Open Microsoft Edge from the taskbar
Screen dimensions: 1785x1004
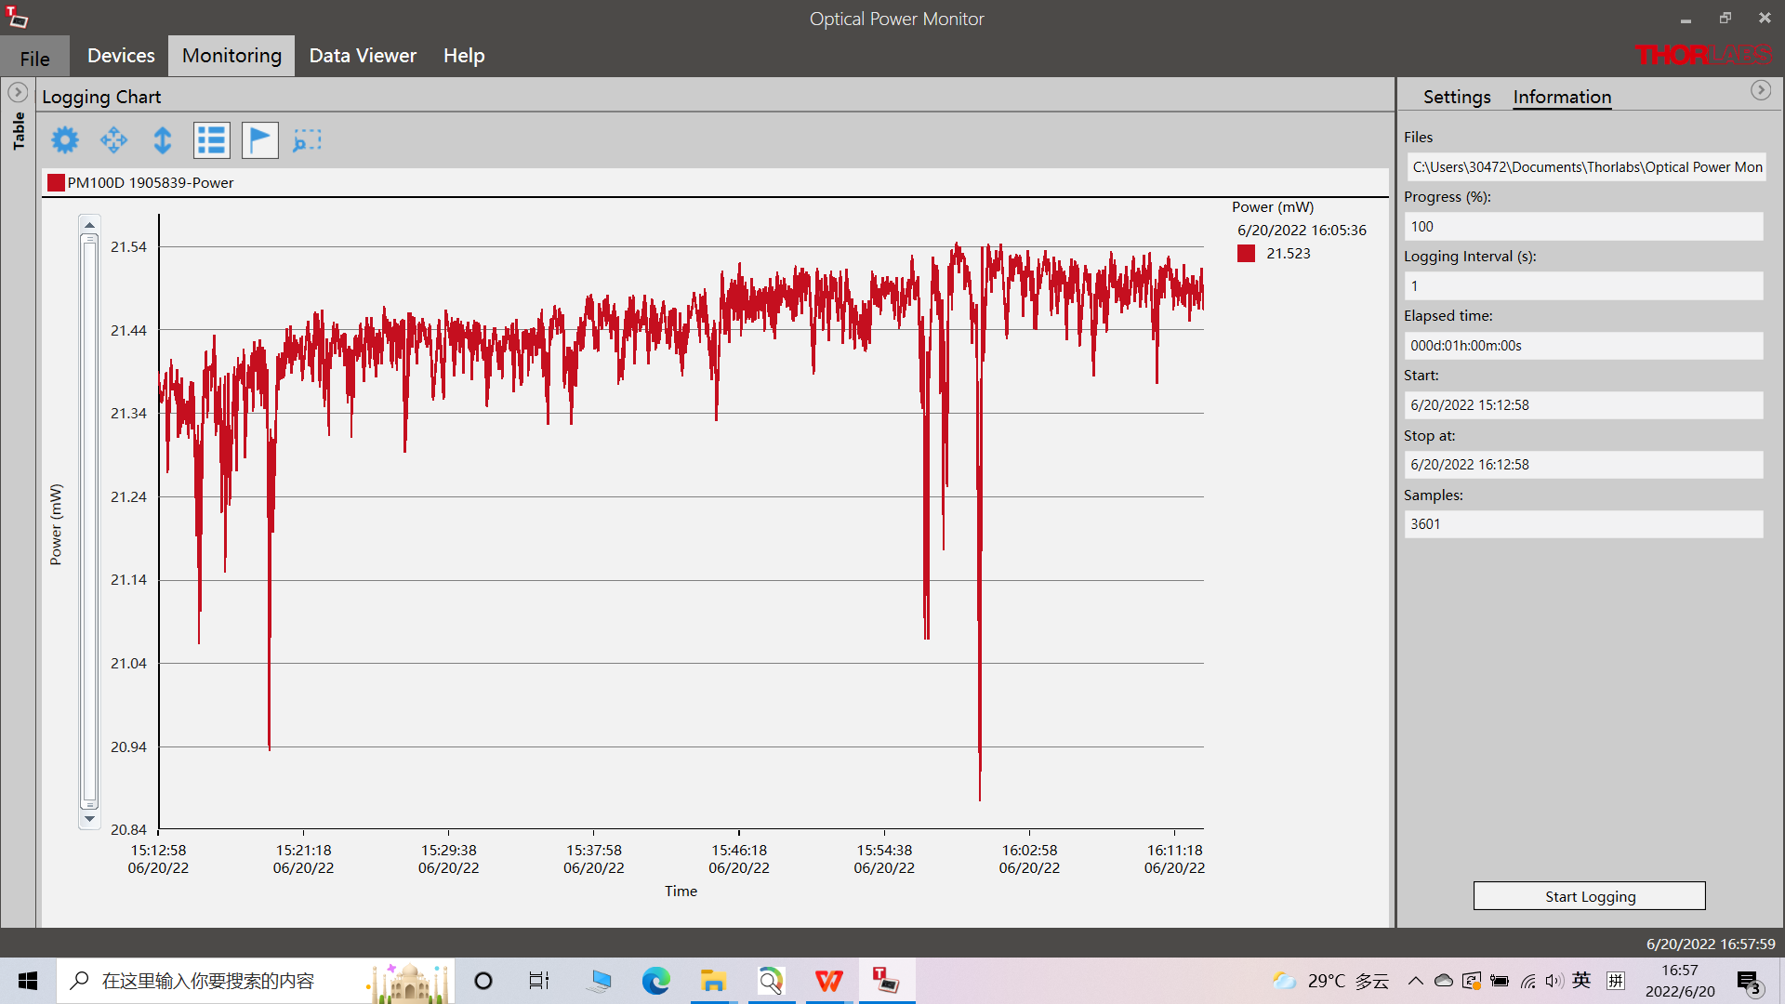click(x=656, y=981)
